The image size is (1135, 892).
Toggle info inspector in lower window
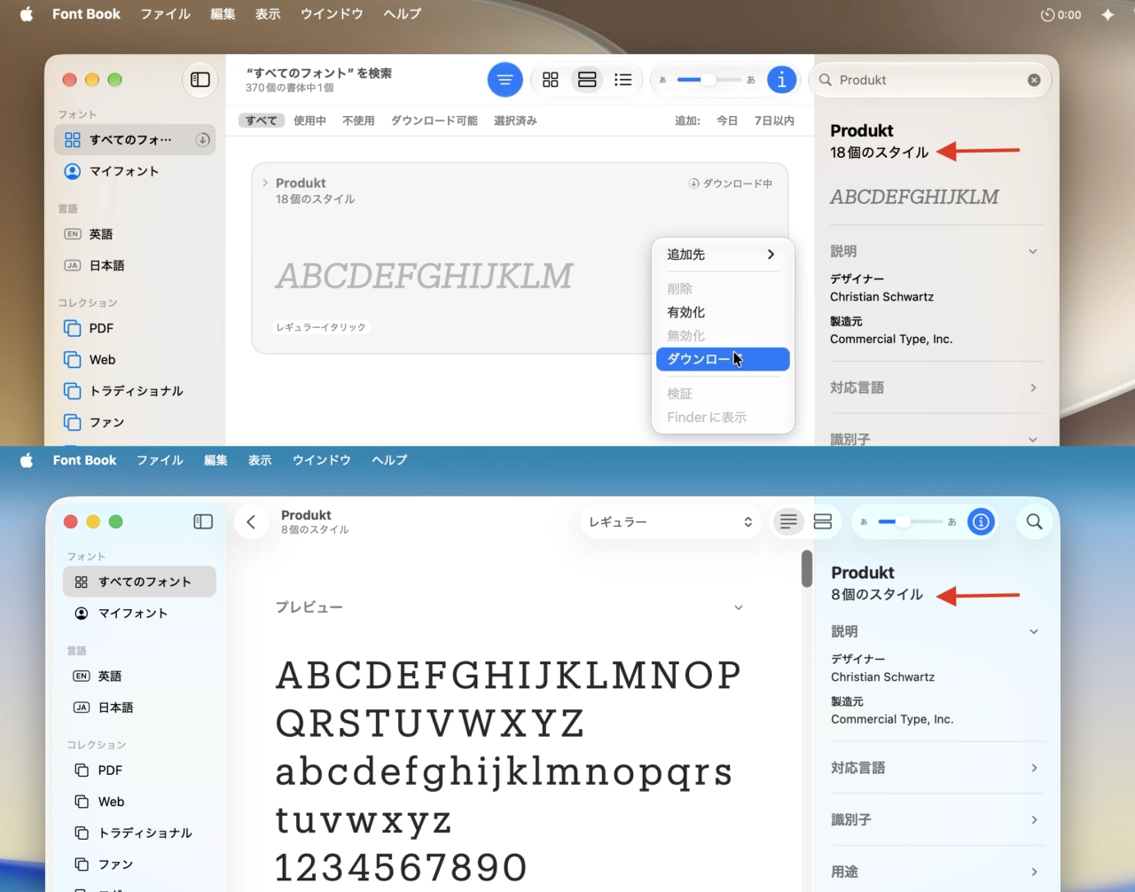[x=981, y=522]
